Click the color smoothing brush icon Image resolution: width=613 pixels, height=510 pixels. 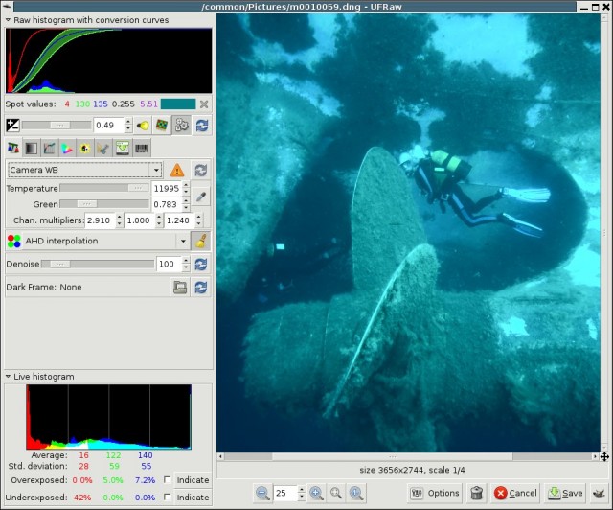[201, 242]
